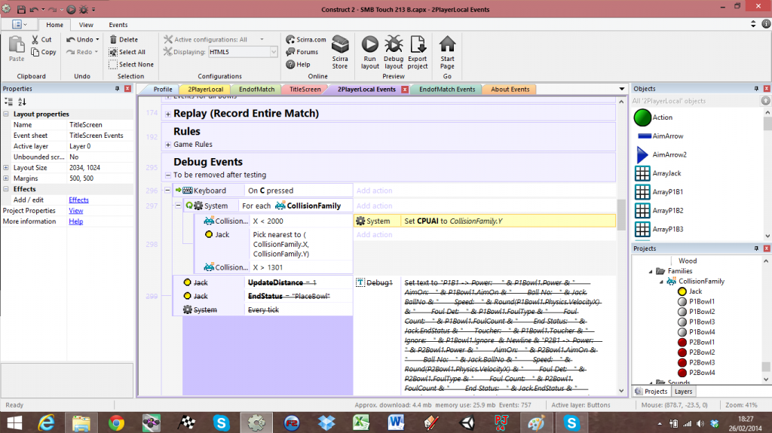
Task: Click Select All in Selection group
Action: [x=127, y=52]
